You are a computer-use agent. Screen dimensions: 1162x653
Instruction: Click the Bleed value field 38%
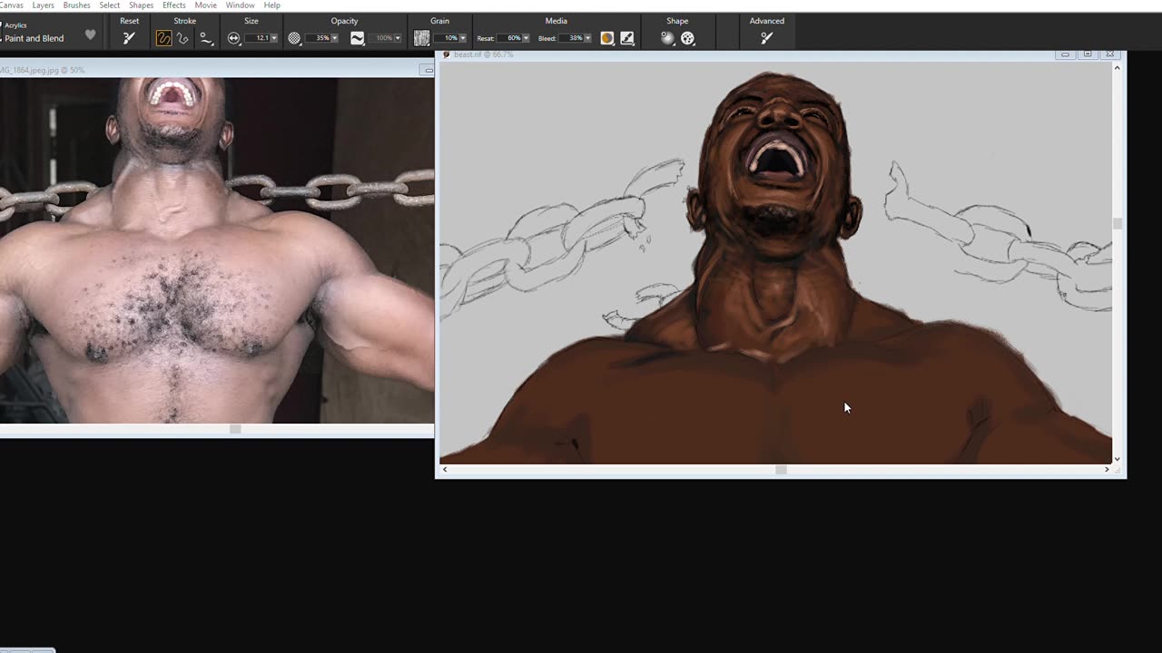[571, 38]
